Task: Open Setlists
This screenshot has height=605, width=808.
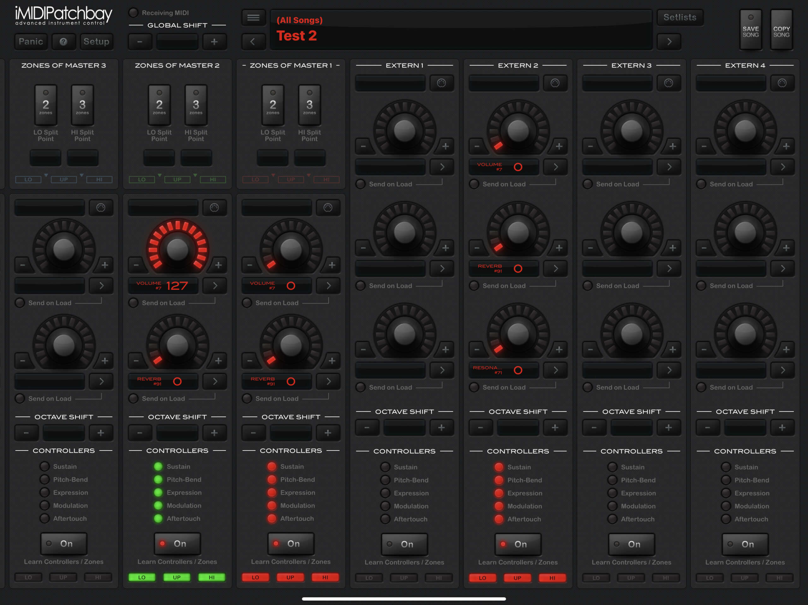Action: 680,18
